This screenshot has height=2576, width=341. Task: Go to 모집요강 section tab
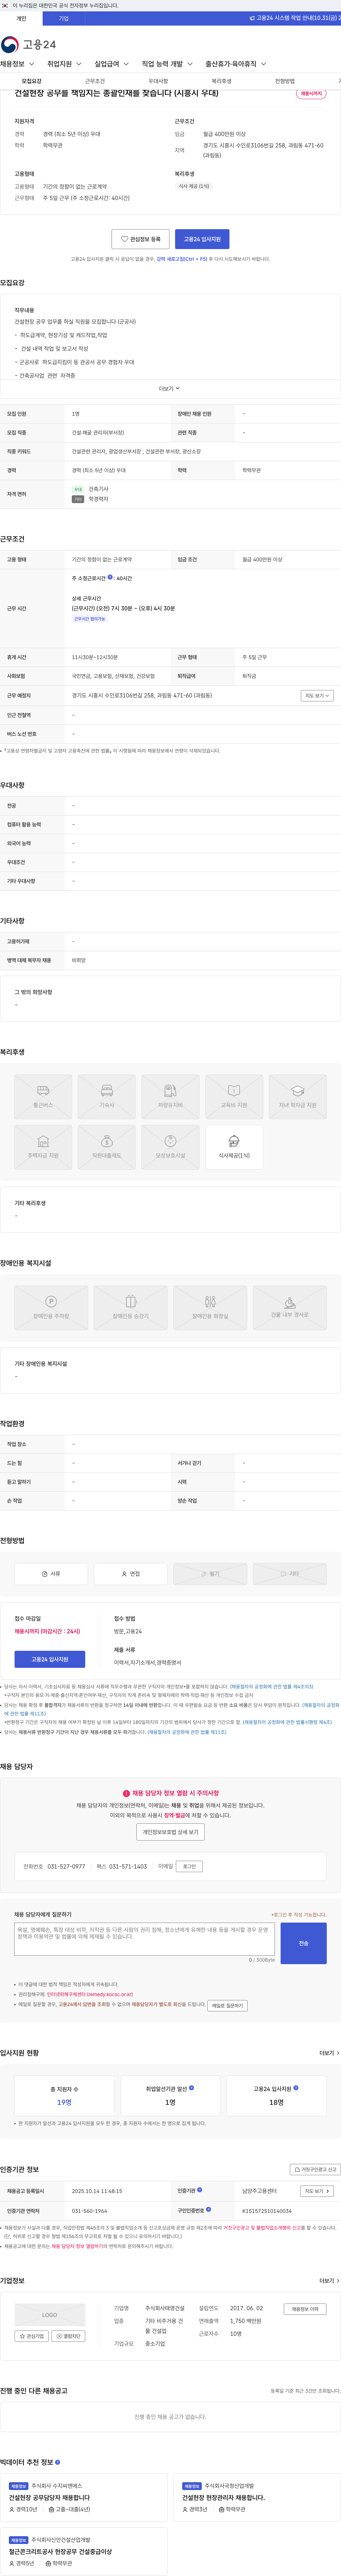(32, 81)
